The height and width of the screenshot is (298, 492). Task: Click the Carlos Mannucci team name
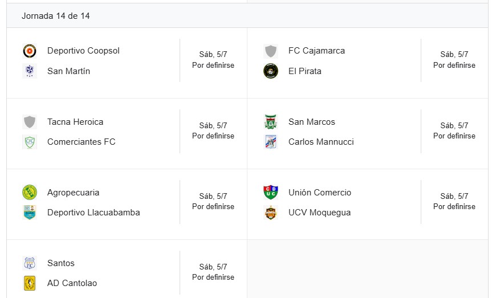[321, 142]
